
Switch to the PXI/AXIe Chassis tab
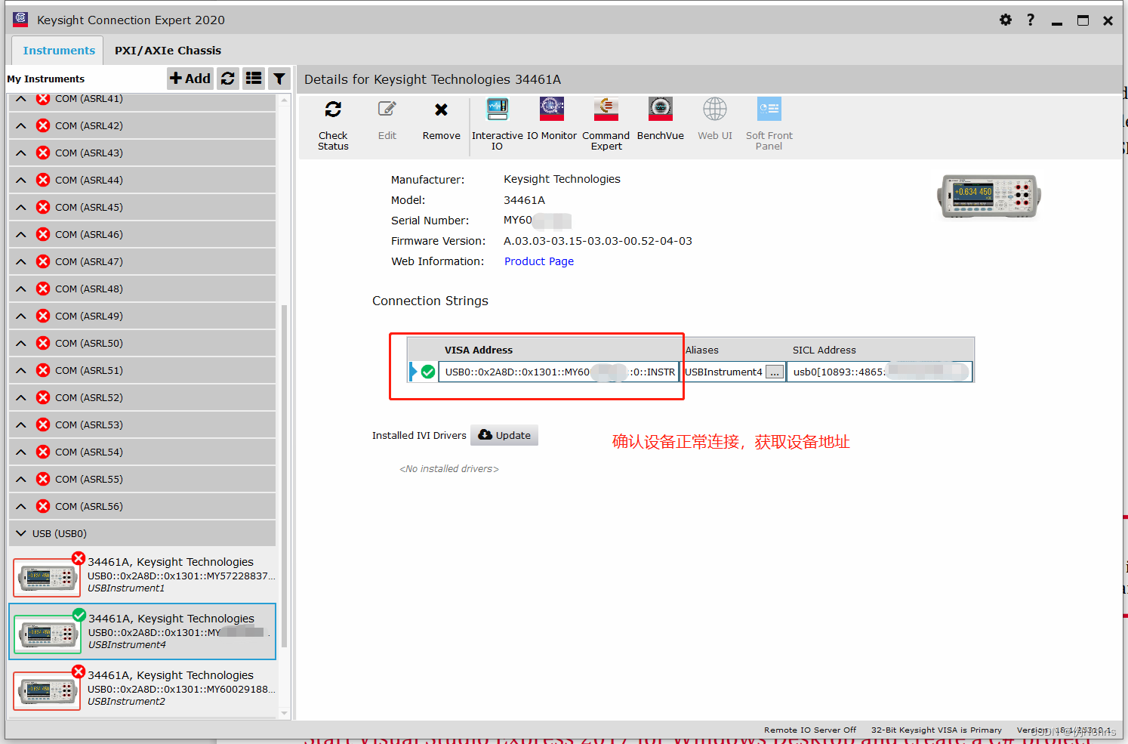[x=168, y=50]
